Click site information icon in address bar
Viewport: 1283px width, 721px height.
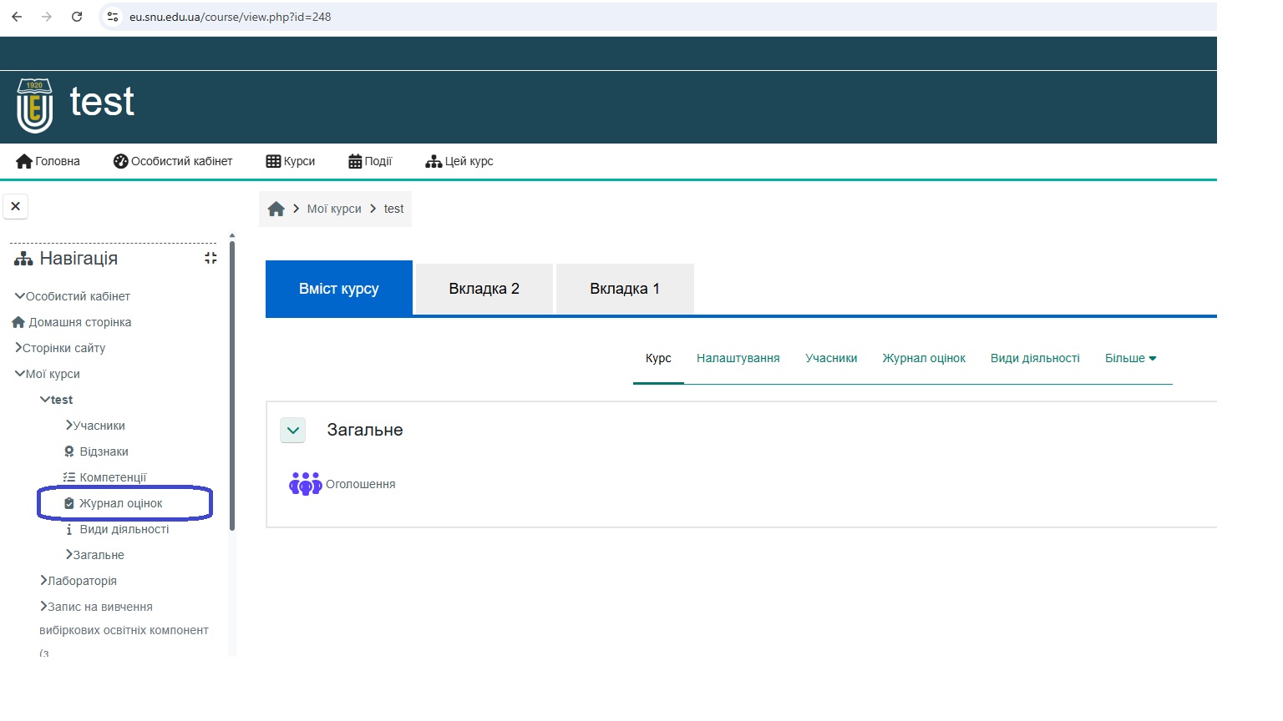(x=113, y=17)
